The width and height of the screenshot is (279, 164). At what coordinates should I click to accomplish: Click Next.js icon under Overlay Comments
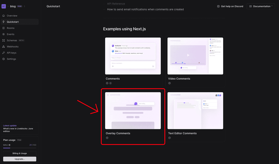click(107, 138)
